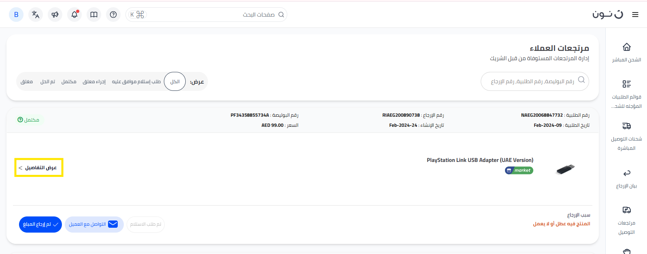Switch to the مغلق filter tab
647x254 pixels.
tap(27, 82)
